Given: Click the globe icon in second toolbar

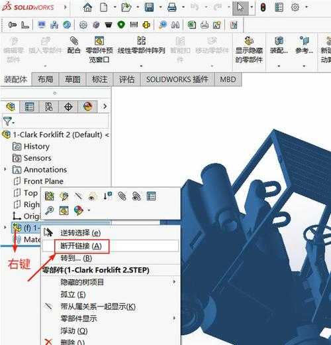Looking at the screenshot, I should (67, 25).
